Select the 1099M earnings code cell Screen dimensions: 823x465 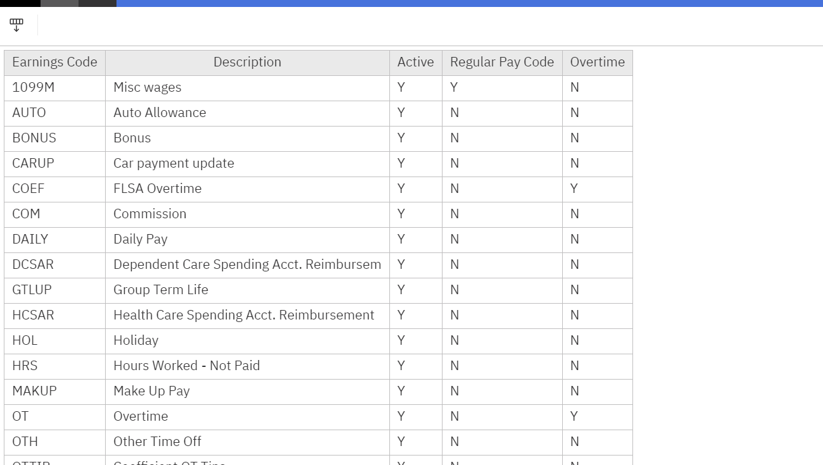54,88
